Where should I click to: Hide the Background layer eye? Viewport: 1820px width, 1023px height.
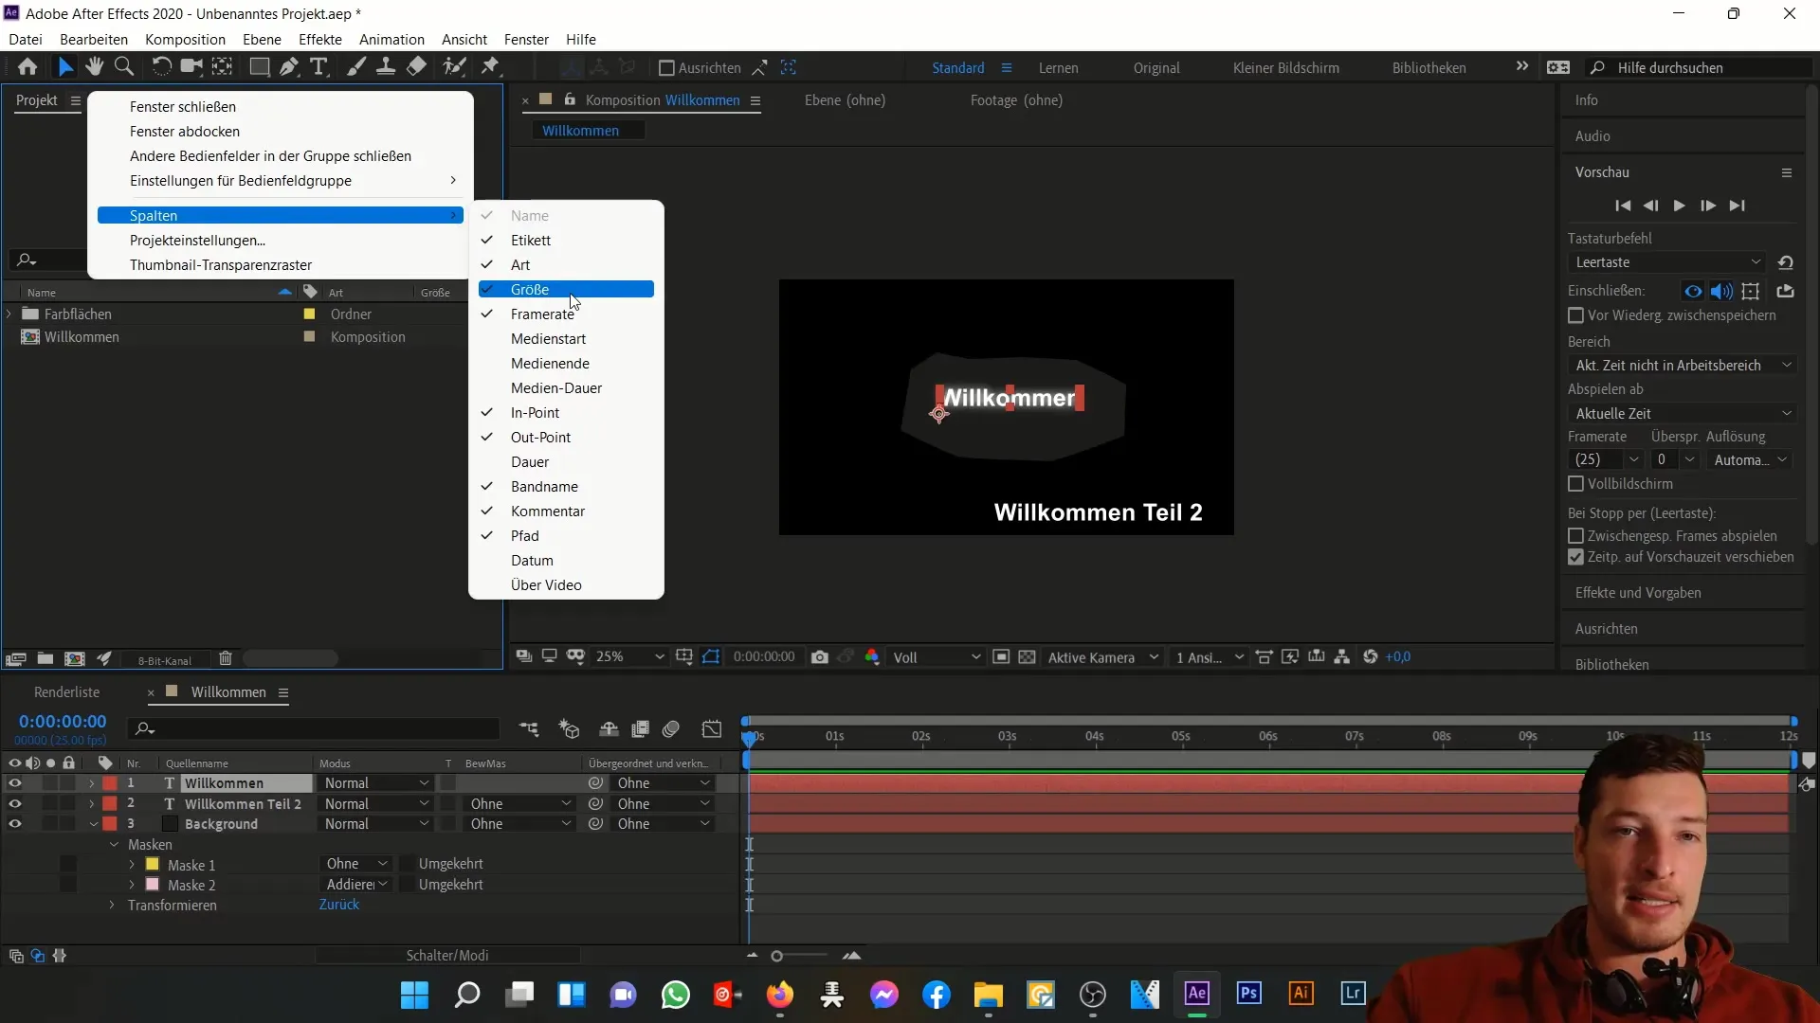coord(15,824)
